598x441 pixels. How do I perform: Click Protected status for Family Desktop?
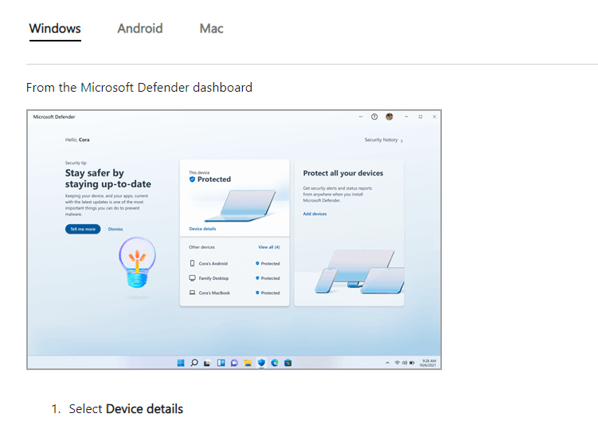268,278
